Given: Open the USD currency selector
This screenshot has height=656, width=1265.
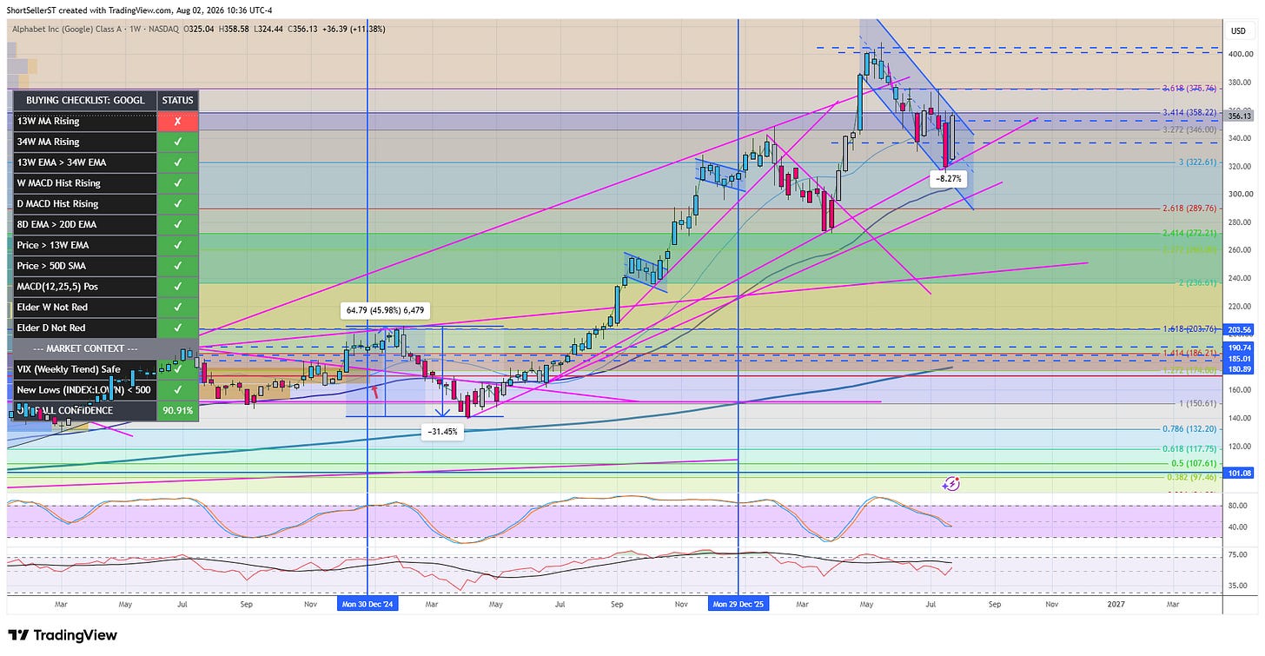Looking at the screenshot, I should pos(1238,31).
